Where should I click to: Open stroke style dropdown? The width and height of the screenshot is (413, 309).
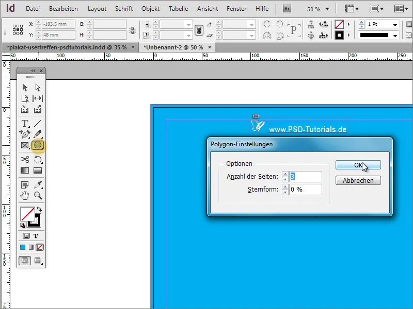point(395,36)
